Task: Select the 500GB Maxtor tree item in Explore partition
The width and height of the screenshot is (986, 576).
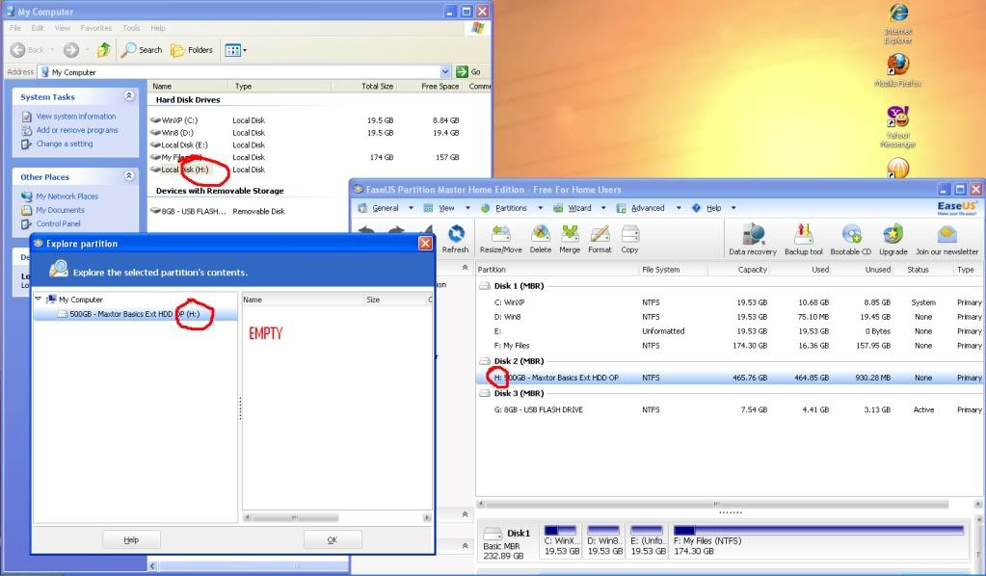Action: coord(135,313)
